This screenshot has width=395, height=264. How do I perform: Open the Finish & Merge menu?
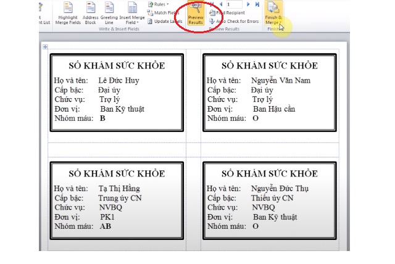(x=273, y=13)
